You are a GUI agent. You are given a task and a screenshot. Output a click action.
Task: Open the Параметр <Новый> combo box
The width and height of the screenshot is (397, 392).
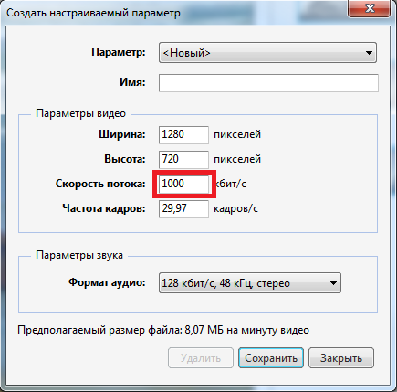point(267,53)
